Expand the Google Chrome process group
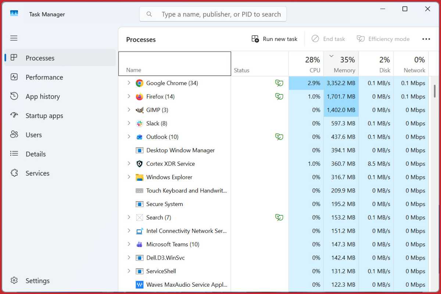Screen dimensions: 441x294 128,83
